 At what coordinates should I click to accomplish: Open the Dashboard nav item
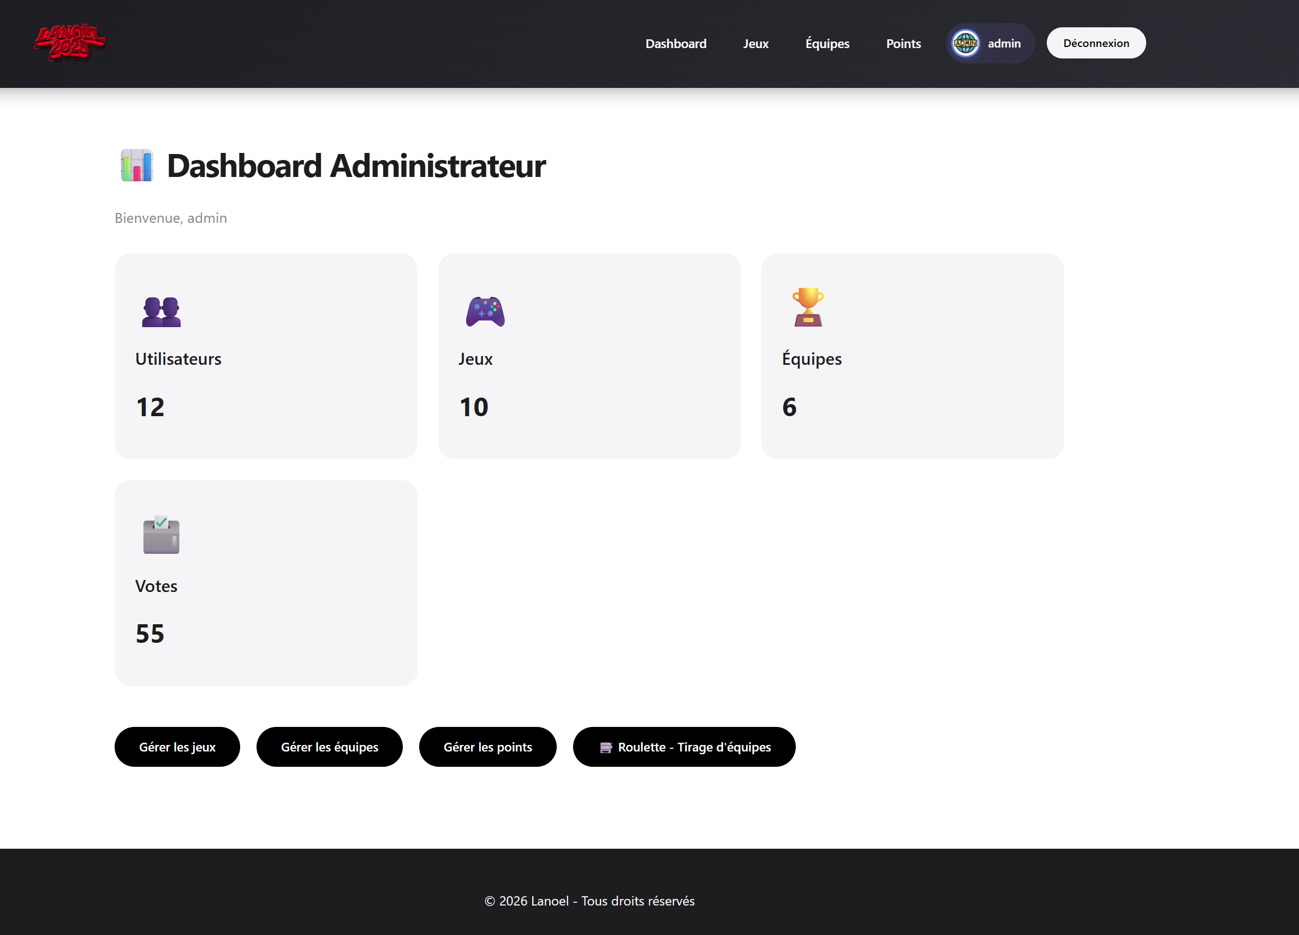tap(676, 44)
